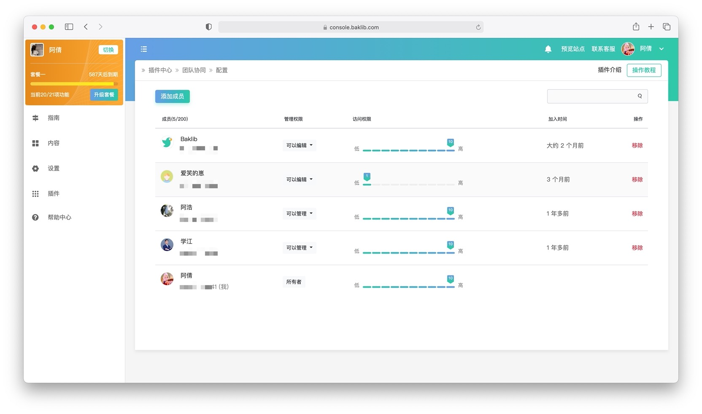Go forward with Safari forward arrow
This screenshot has width=702, height=414.
(x=100, y=27)
